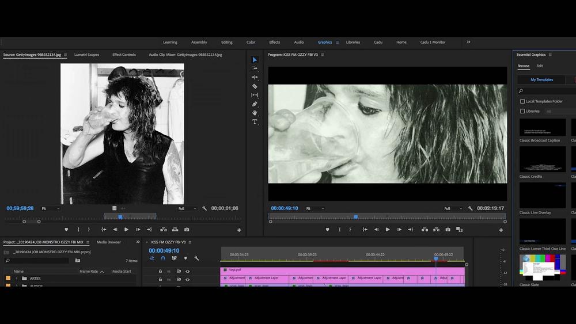The image size is (576, 324).
Task: Select the Selection arrow tool
Action: (255, 60)
